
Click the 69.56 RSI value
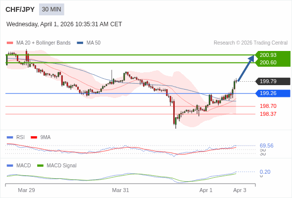[266, 146]
